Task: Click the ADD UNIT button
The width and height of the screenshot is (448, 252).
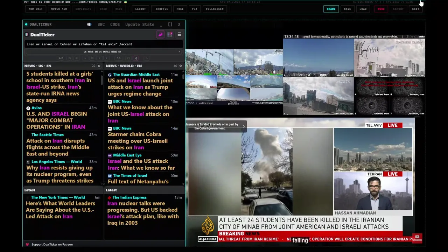Action: [x=35, y=9]
